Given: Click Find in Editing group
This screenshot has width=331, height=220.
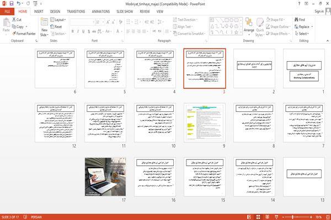Looking at the screenshot, I should pos(300,20).
